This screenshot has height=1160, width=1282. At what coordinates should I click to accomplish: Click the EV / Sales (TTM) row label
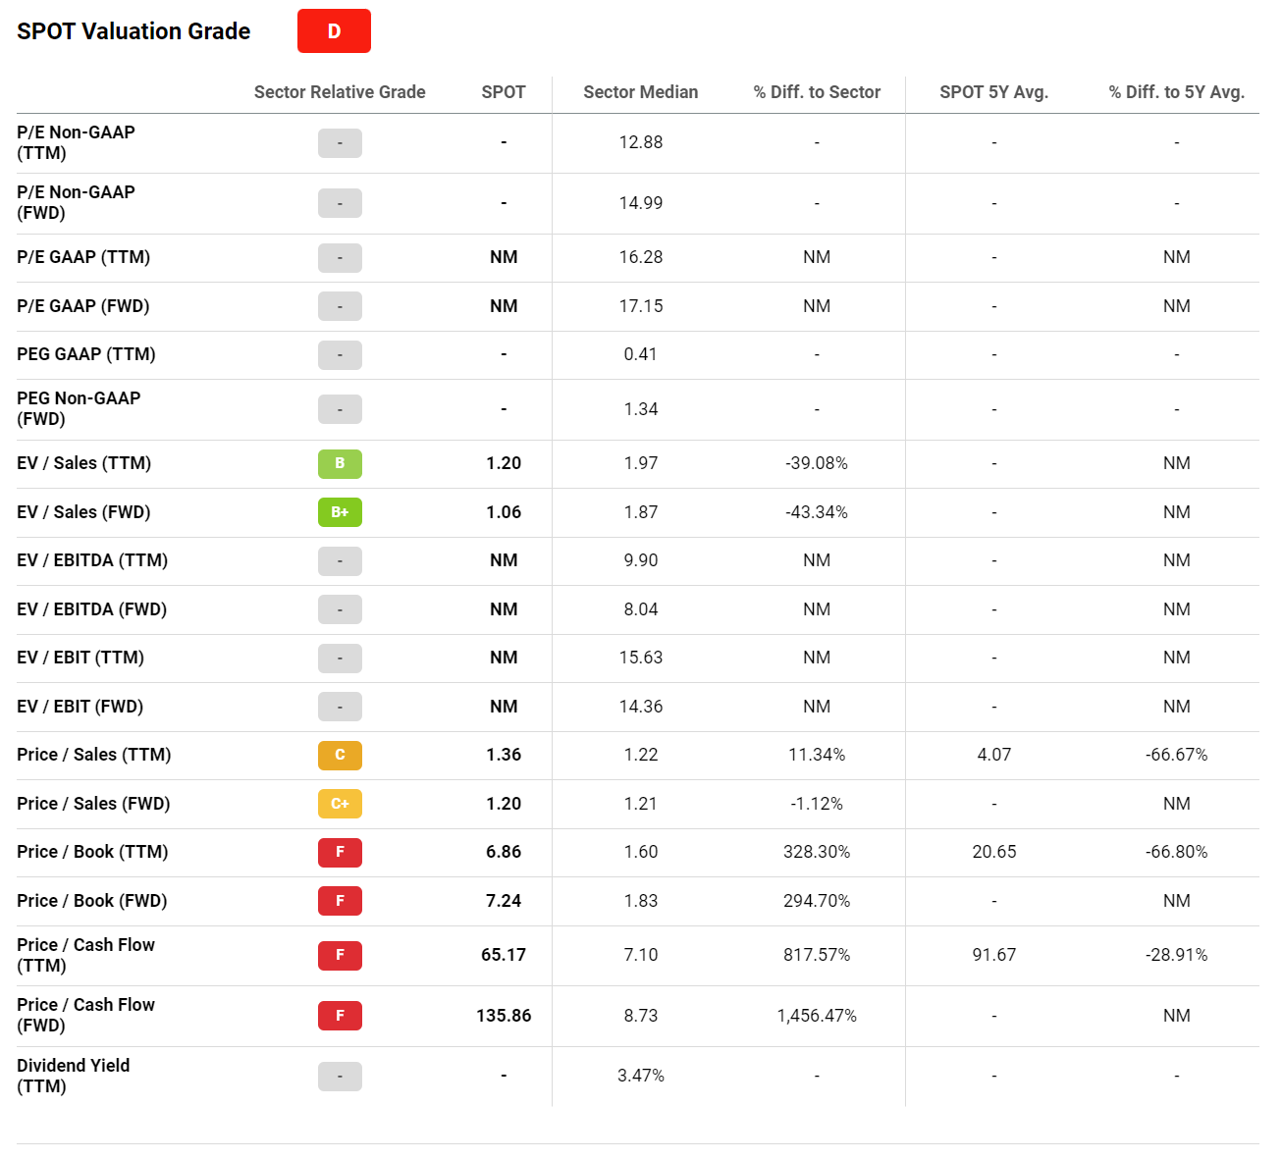[83, 463]
